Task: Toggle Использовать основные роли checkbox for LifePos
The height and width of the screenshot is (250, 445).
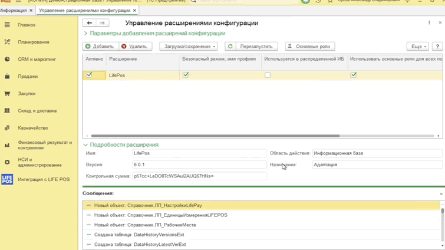Action: 353,75
